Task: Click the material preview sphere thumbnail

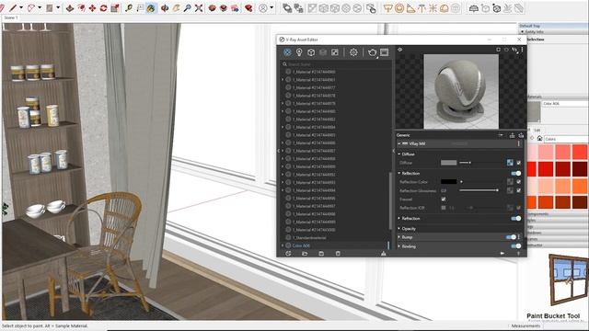Action: (461, 91)
